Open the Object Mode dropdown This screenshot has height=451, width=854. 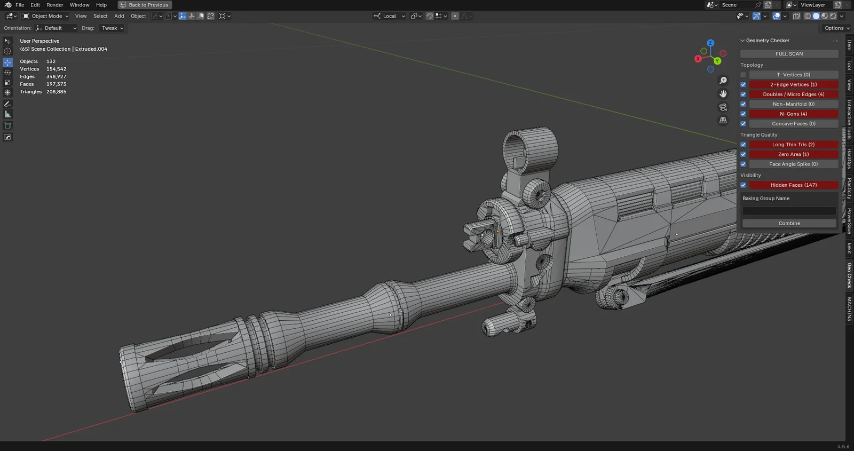pyautogui.click(x=46, y=16)
